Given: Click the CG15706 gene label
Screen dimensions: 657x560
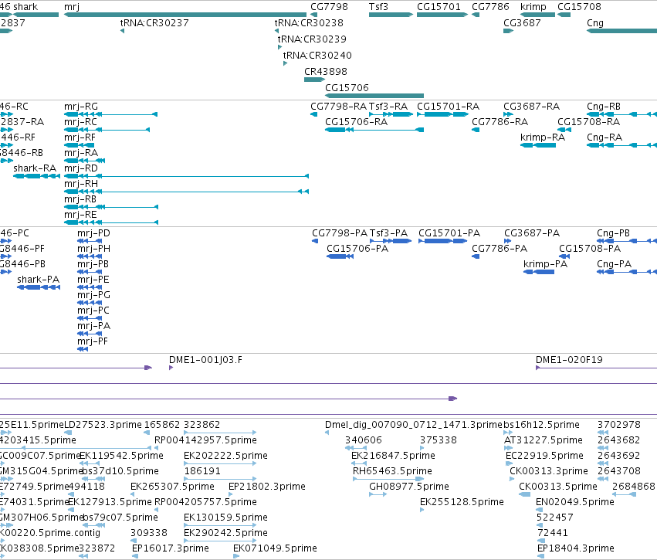Looking at the screenshot, I should pos(347,88).
